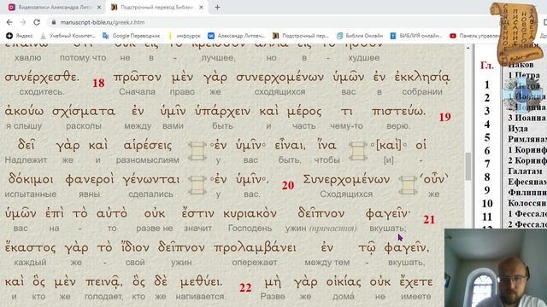Go to chapter 5 in chapter list
The width and height of the screenshot is (547, 307).
pyautogui.click(x=487, y=137)
